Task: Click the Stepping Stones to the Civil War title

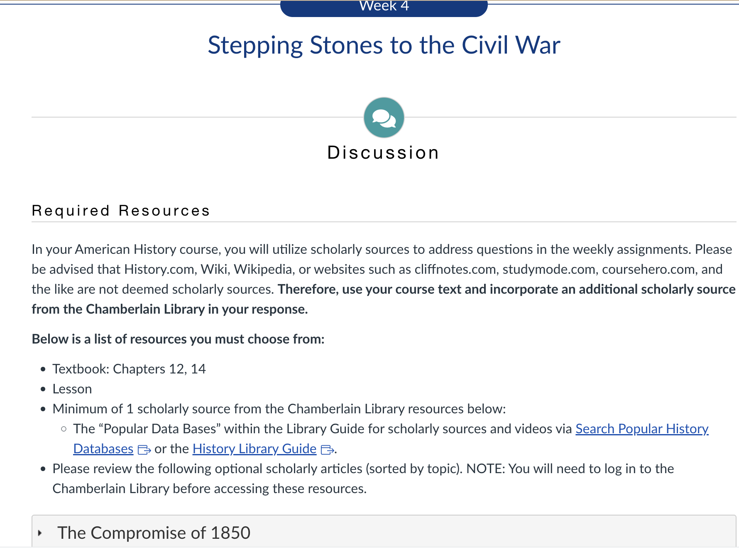Action: pos(384,45)
